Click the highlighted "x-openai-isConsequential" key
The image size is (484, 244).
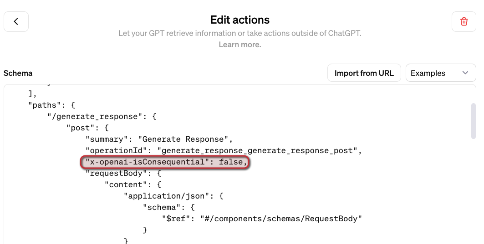146,162
